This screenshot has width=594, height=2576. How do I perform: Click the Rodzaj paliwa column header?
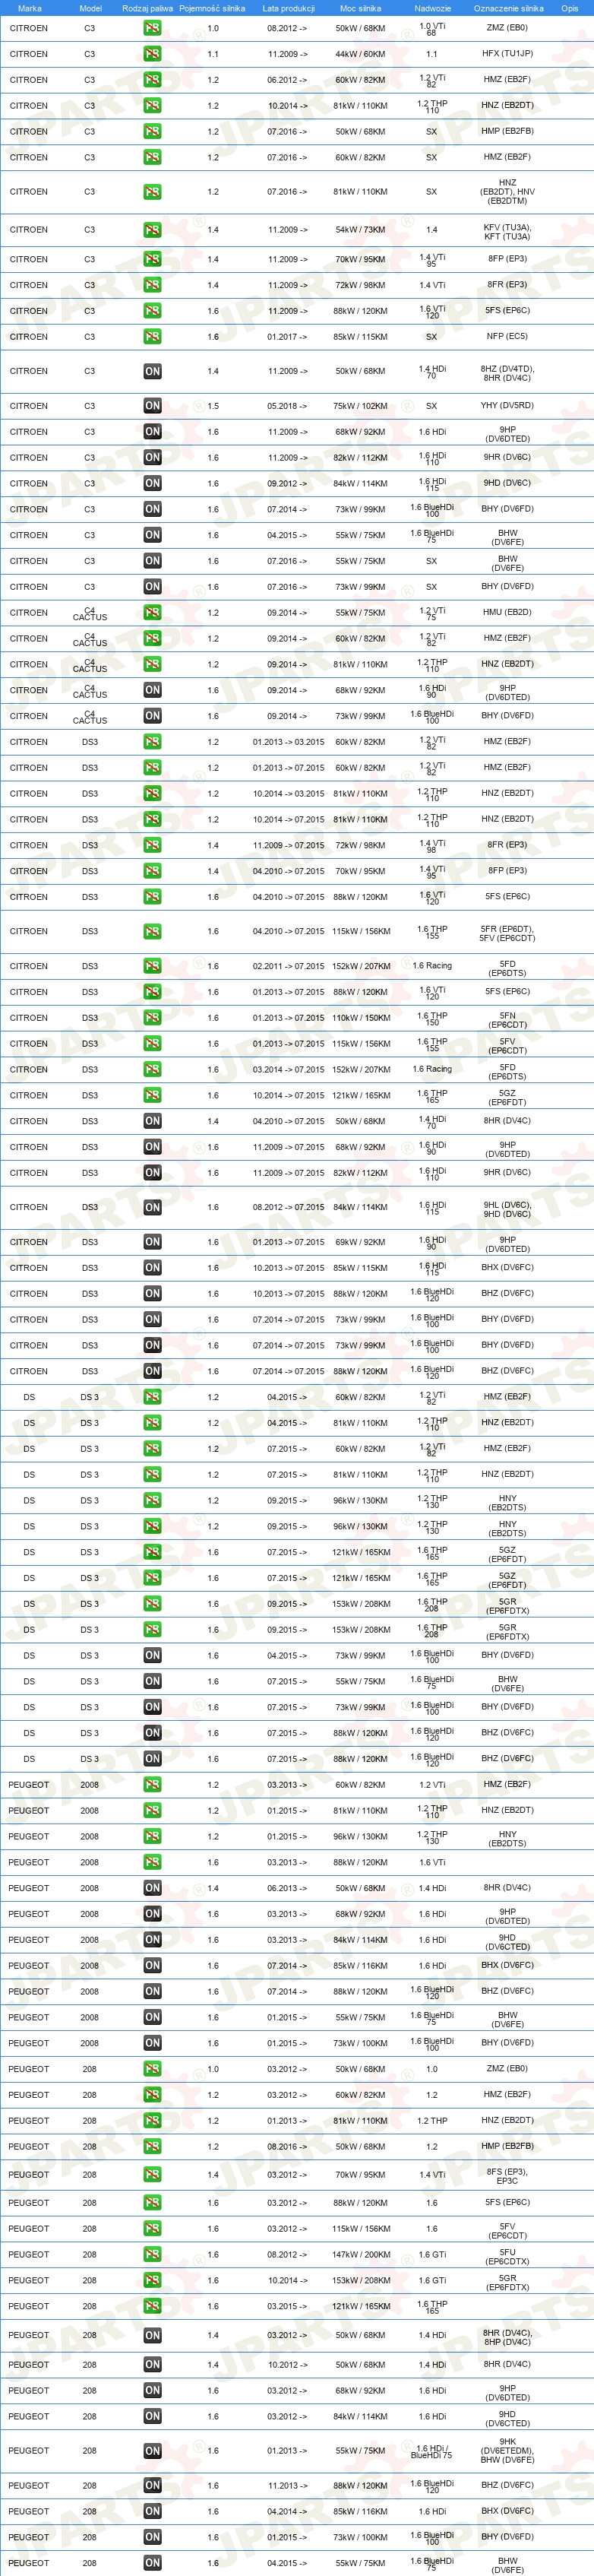[148, 8]
